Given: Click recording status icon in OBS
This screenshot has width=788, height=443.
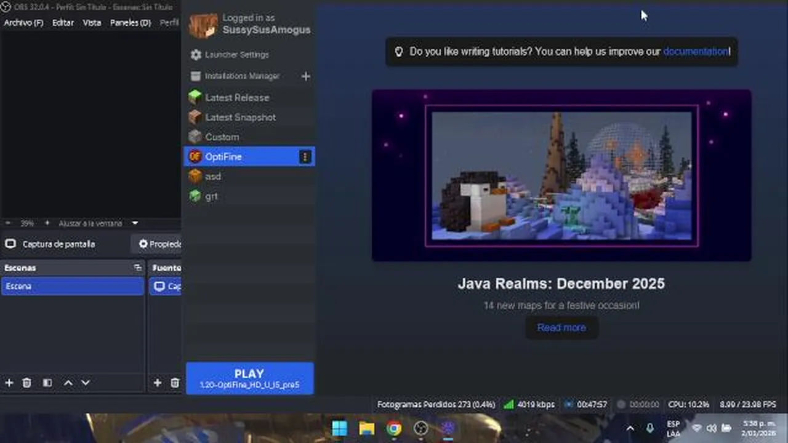Looking at the screenshot, I should pos(621,405).
